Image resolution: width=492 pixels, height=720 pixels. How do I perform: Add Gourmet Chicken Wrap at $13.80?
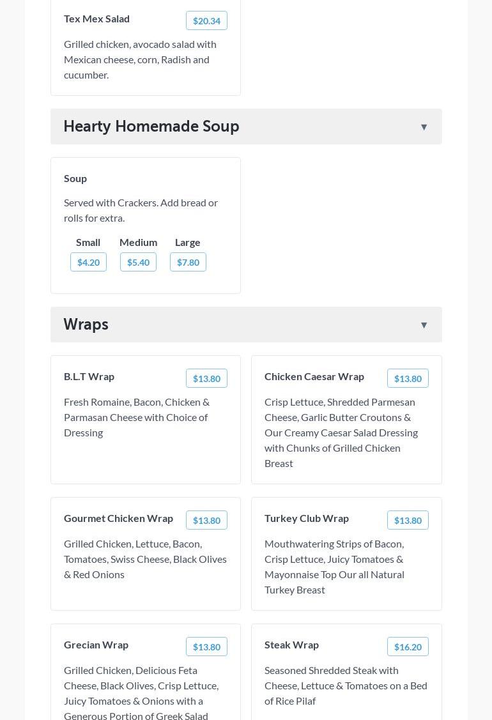[206, 521]
